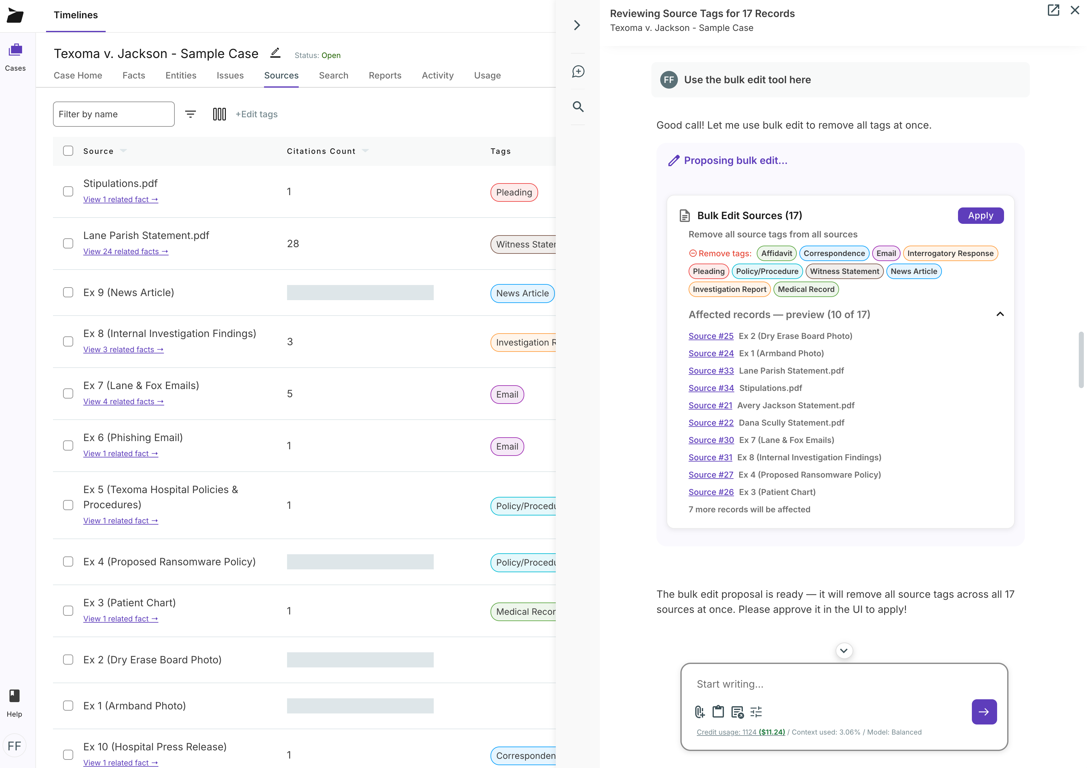Viewport: 1087px width, 768px height.
Task: Expand the scroll-down chevron above the chat box
Action: pos(844,651)
